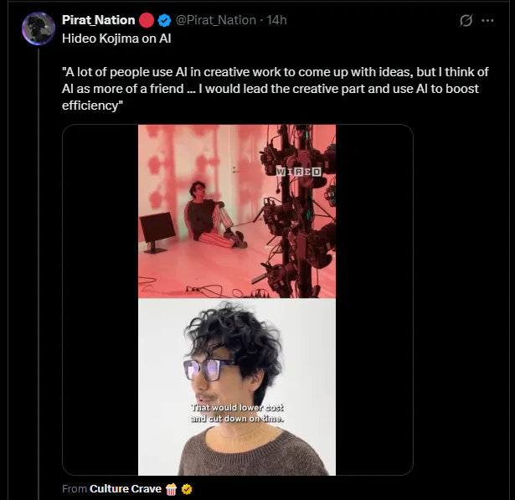Click the popcorn emoji after Culture Crave
The height and width of the screenshot is (500, 515).
(172, 488)
